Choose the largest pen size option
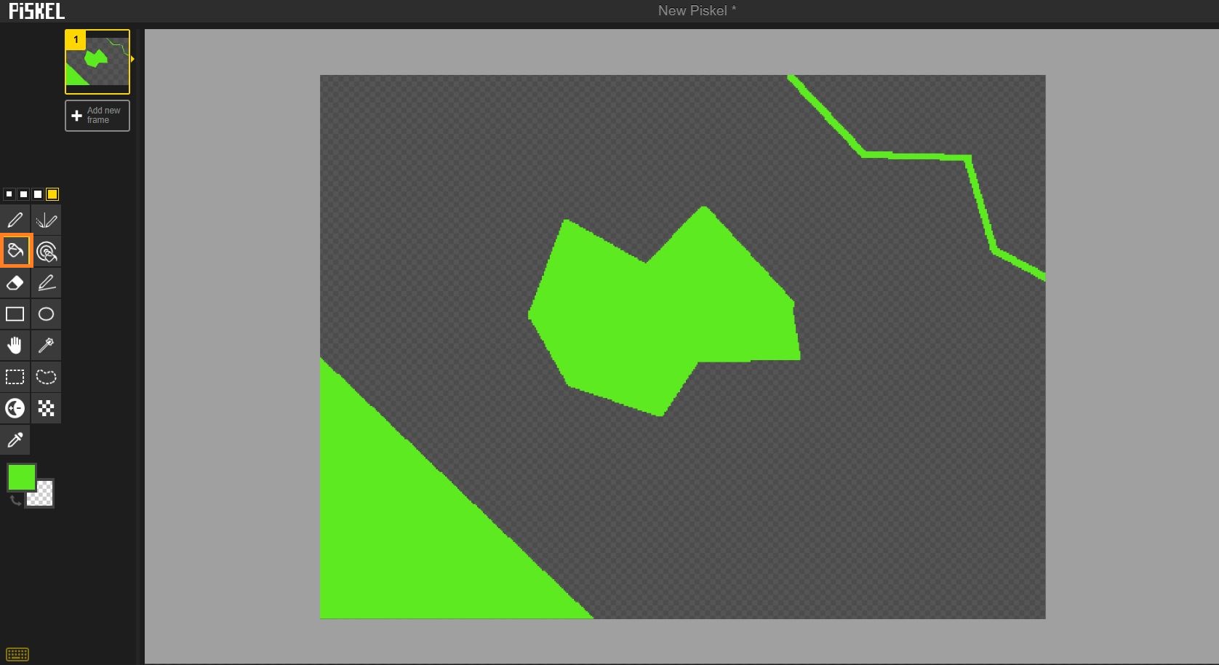The height and width of the screenshot is (665, 1219). pyautogui.click(x=52, y=194)
